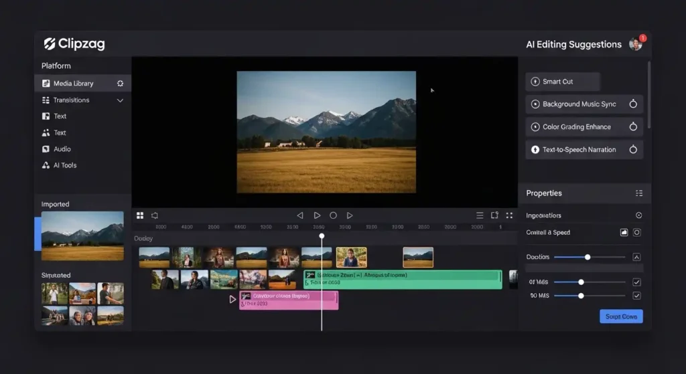
Task: Click the 'Dooday' track label
Action: pyautogui.click(x=143, y=239)
